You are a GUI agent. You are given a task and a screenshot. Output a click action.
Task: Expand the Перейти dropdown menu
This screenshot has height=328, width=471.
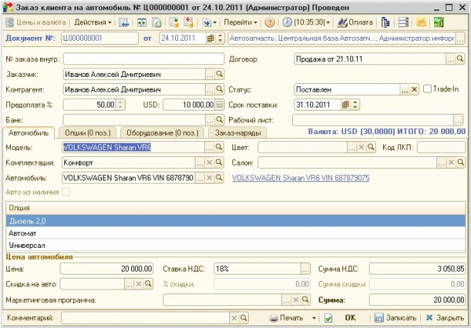click(x=239, y=22)
